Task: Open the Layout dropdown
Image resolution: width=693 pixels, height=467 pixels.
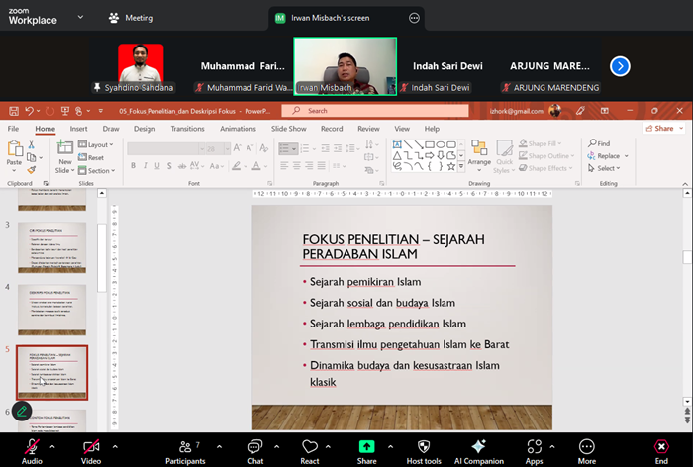Action: tap(96, 144)
